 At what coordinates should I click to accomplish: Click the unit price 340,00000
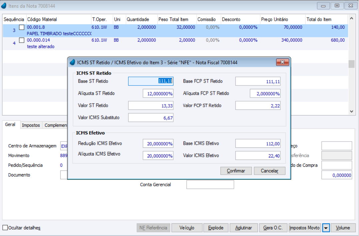click(291, 40)
